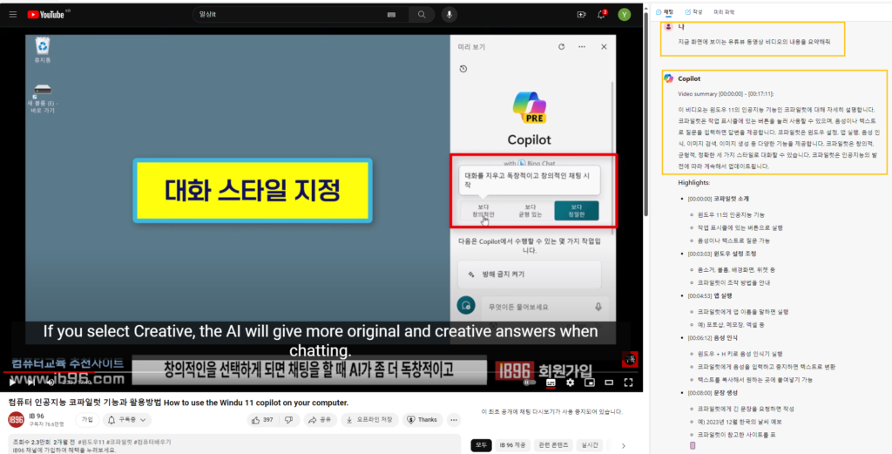Click the 'Video summary [00:00:00] - [00:17:11]' line
This screenshot has width=892, height=454.
coord(726,94)
